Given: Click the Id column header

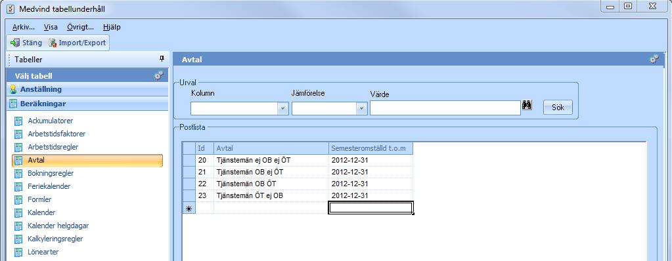Looking at the screenshot, I should click(x=204, y=148).
